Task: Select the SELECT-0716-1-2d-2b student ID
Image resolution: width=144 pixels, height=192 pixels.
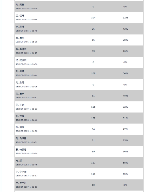Action: [x=27, y=9]
